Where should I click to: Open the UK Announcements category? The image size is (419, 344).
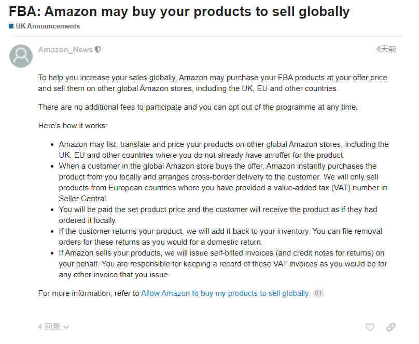coord(48,26)
